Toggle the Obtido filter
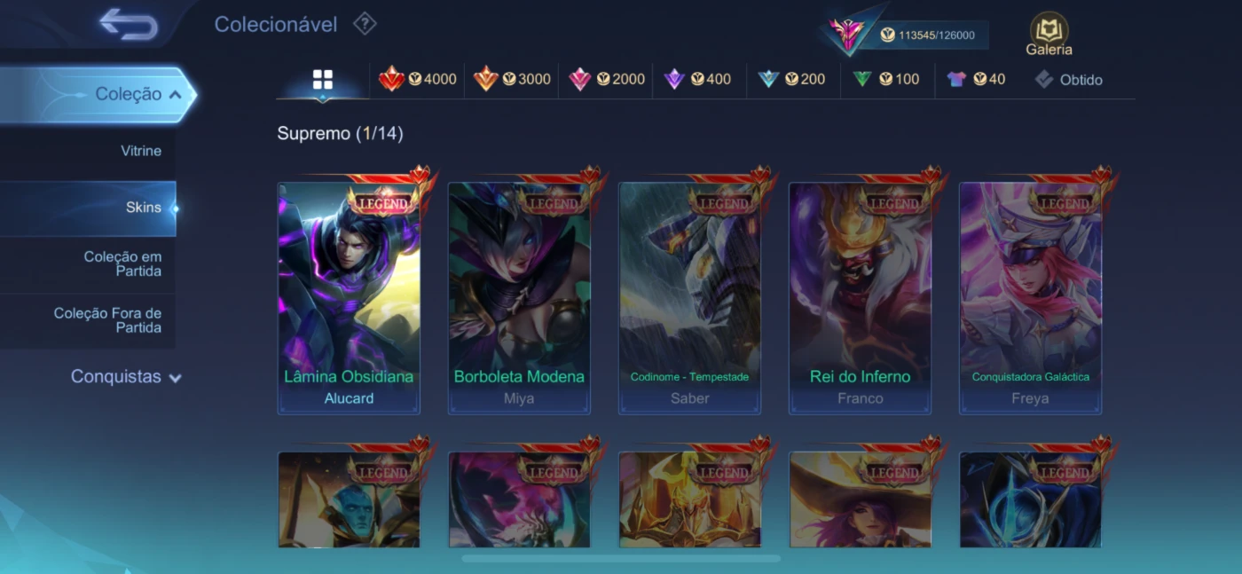Screen dimensions: 1242x574 1068,79
